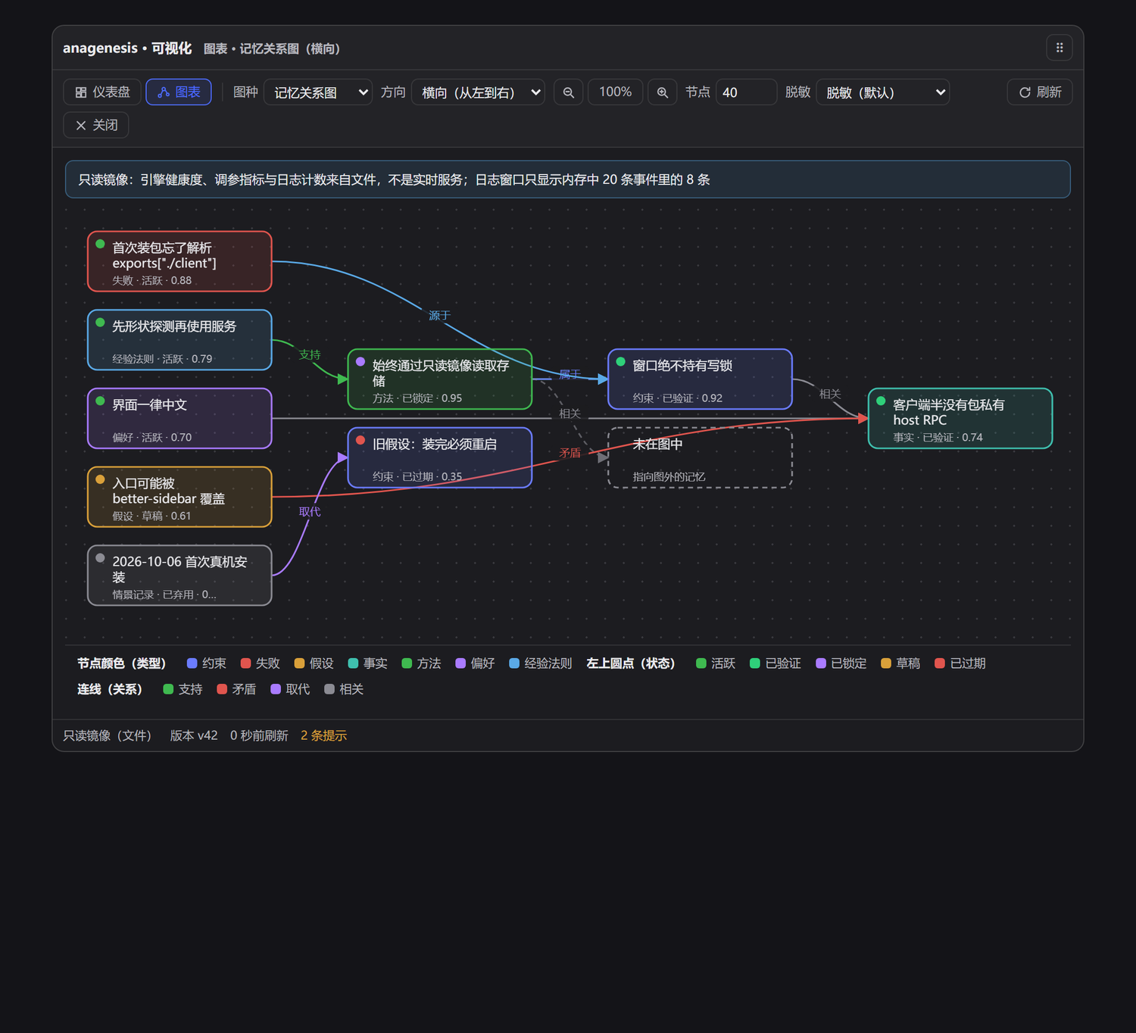
Task: Click the 取代 relation legend swatch
Action: tap(276, 689)
